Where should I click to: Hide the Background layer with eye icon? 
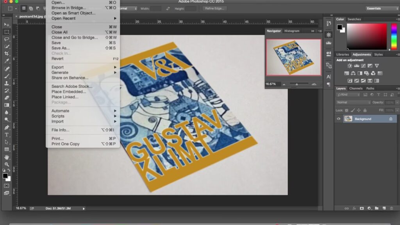tap(339, 119)
